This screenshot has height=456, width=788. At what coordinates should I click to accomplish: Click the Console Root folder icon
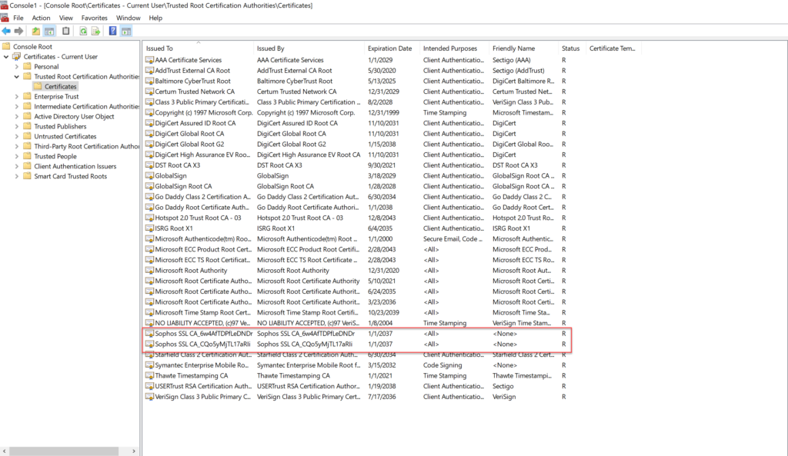(6, 46)
